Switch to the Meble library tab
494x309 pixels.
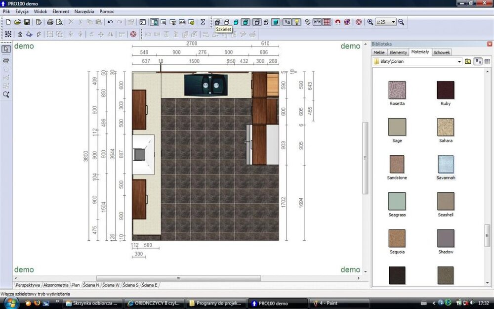point(379,52)
